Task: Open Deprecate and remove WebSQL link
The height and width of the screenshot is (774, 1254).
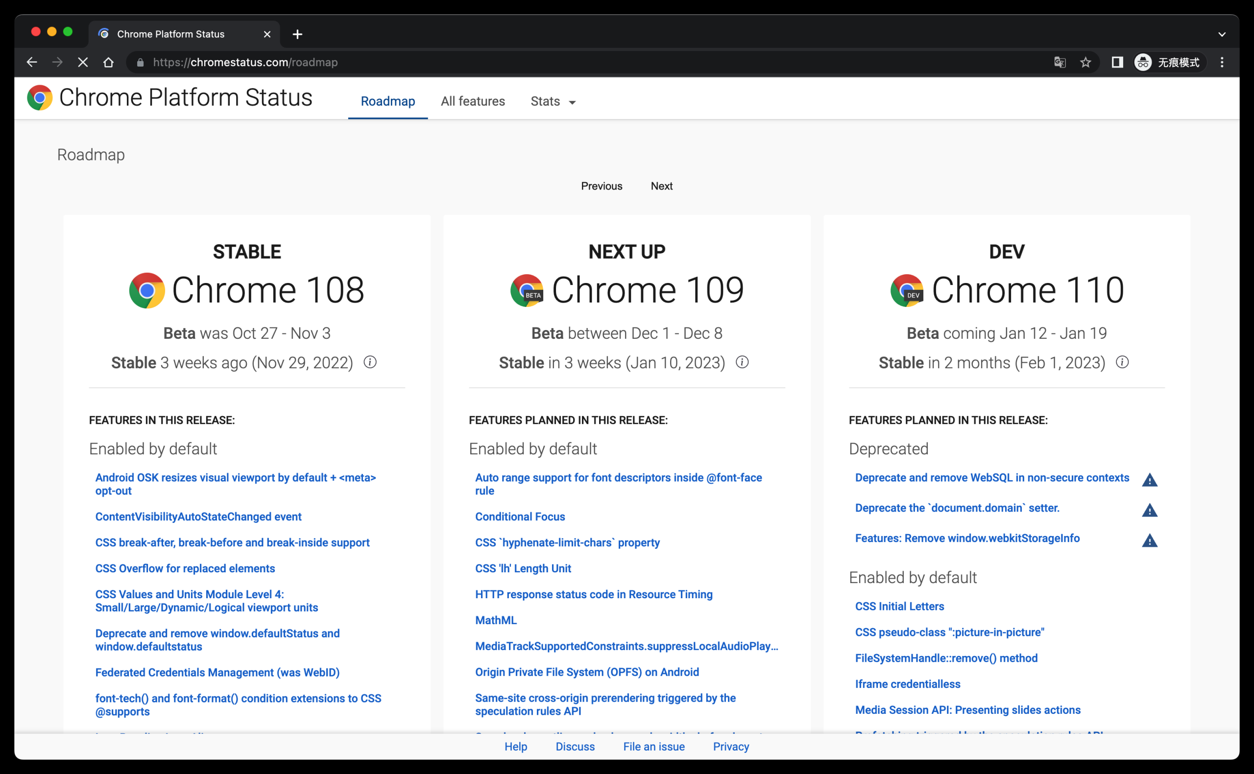Action: click(992, 478)
